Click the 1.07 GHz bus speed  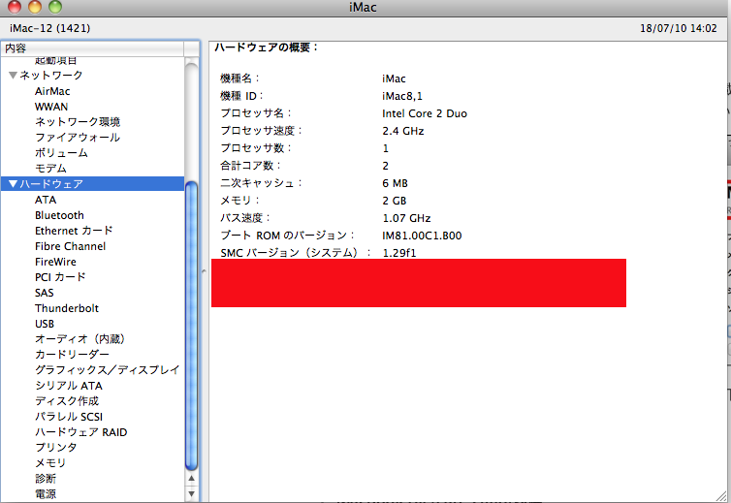[406, 218]
